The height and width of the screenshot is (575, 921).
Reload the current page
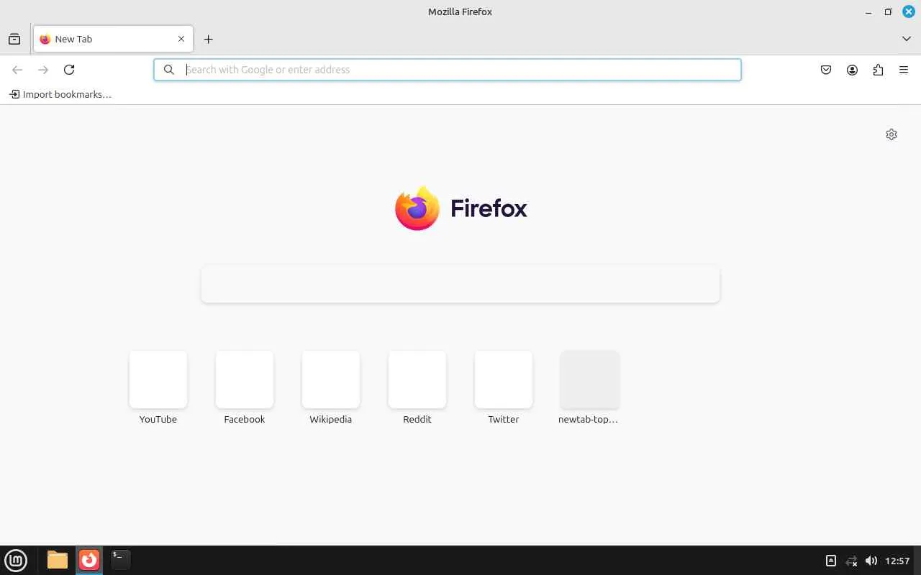pos(69,70)
